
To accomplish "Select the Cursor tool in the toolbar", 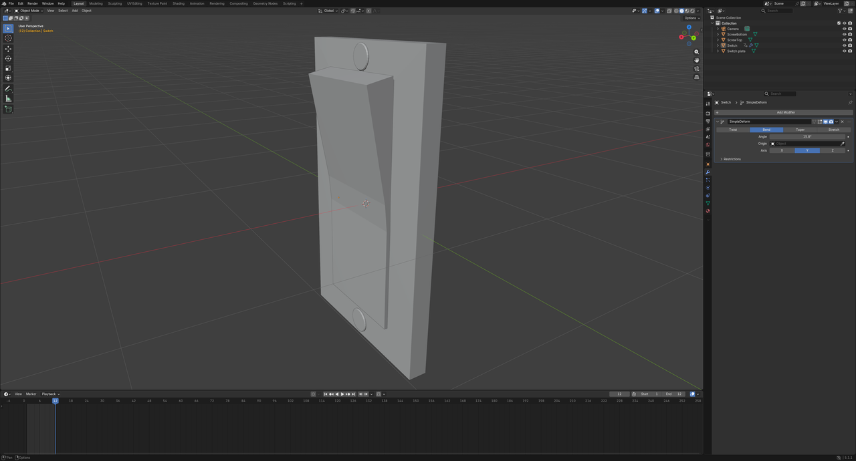I will click(x=8, y=38).
